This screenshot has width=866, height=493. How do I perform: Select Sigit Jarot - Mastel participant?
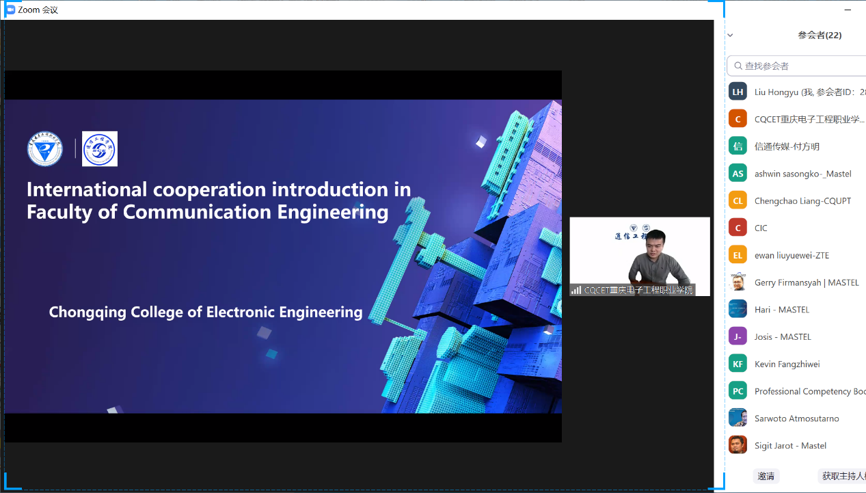(790, 446)
